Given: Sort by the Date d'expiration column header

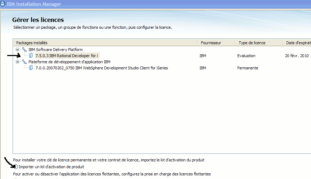Looking at the screenshot, I should (297, 43).
